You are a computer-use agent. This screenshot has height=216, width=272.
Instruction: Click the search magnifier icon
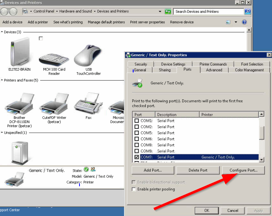coord(248,12)
